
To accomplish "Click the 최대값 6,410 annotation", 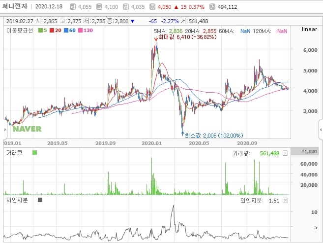I will click(x=187, y=37).
